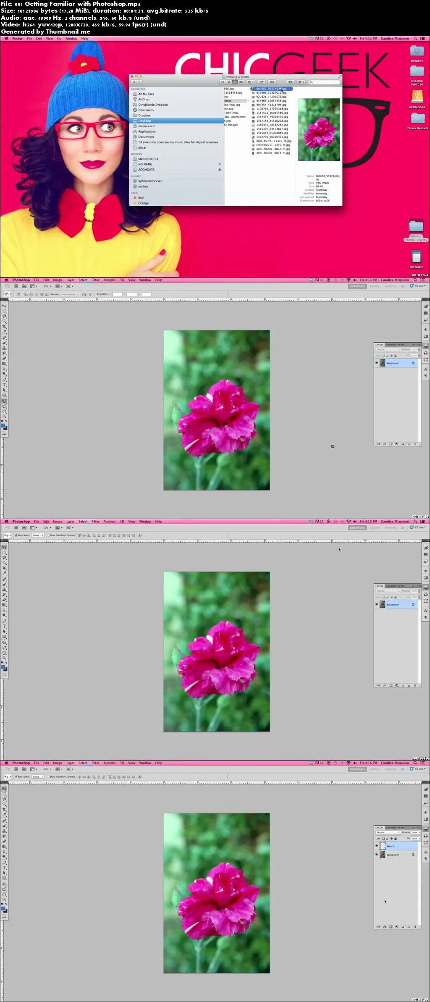
Task: Click Design workspace button in 4:14 PM frame
Action: (375, 286)
